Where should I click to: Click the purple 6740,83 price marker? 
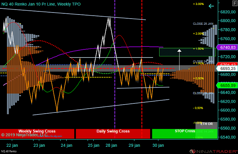pos(227,48)
